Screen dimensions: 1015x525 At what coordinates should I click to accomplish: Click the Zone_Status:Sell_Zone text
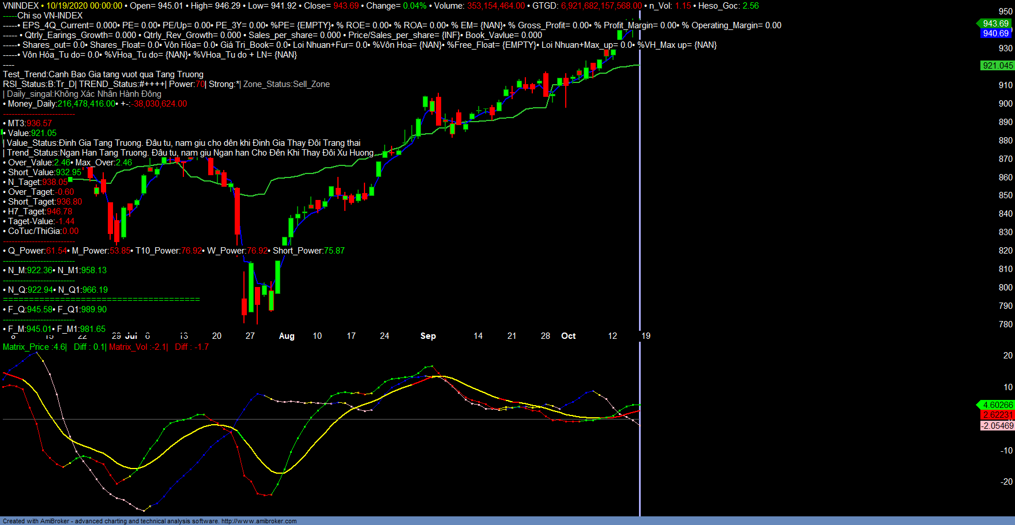tap(287, 84)
